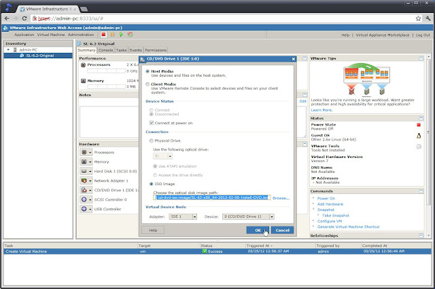Switch to the Events tab
Viewport: 435px width, 289px height.
click(x=136, y=50)
